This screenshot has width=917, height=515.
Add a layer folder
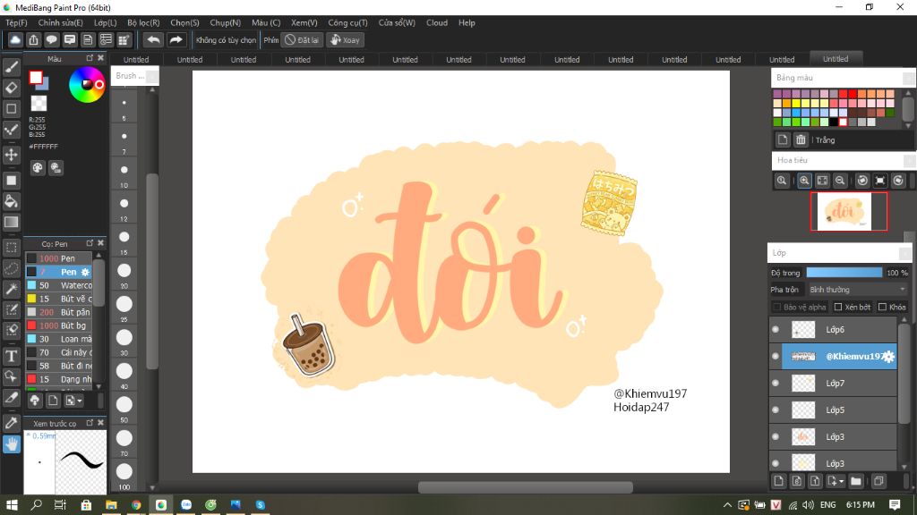point(856,481)
